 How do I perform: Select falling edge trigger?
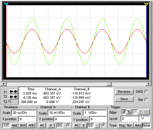[x=129, y=112]
